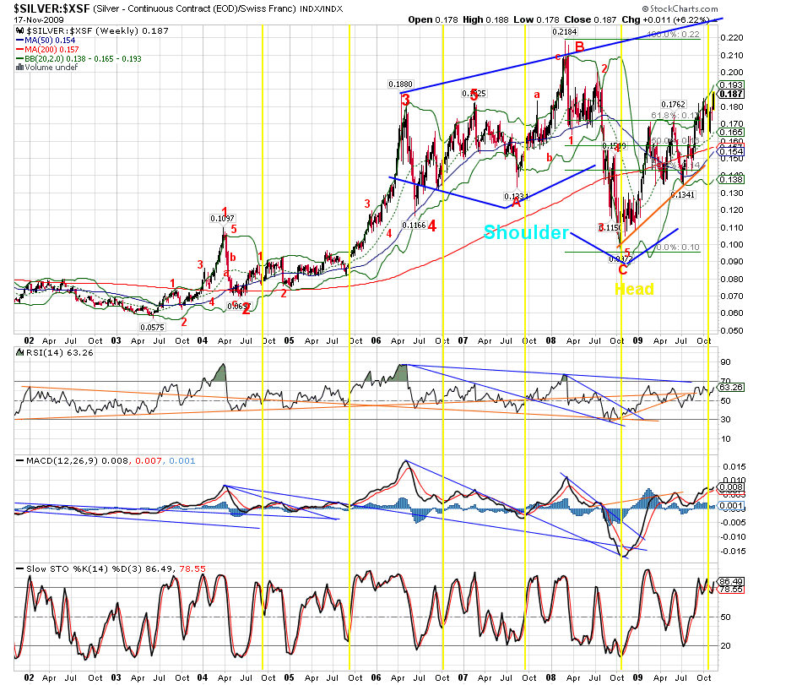Click the Close 0.187 value
Image resolution: width=802 pixels, height=685 pixels.
590,19
